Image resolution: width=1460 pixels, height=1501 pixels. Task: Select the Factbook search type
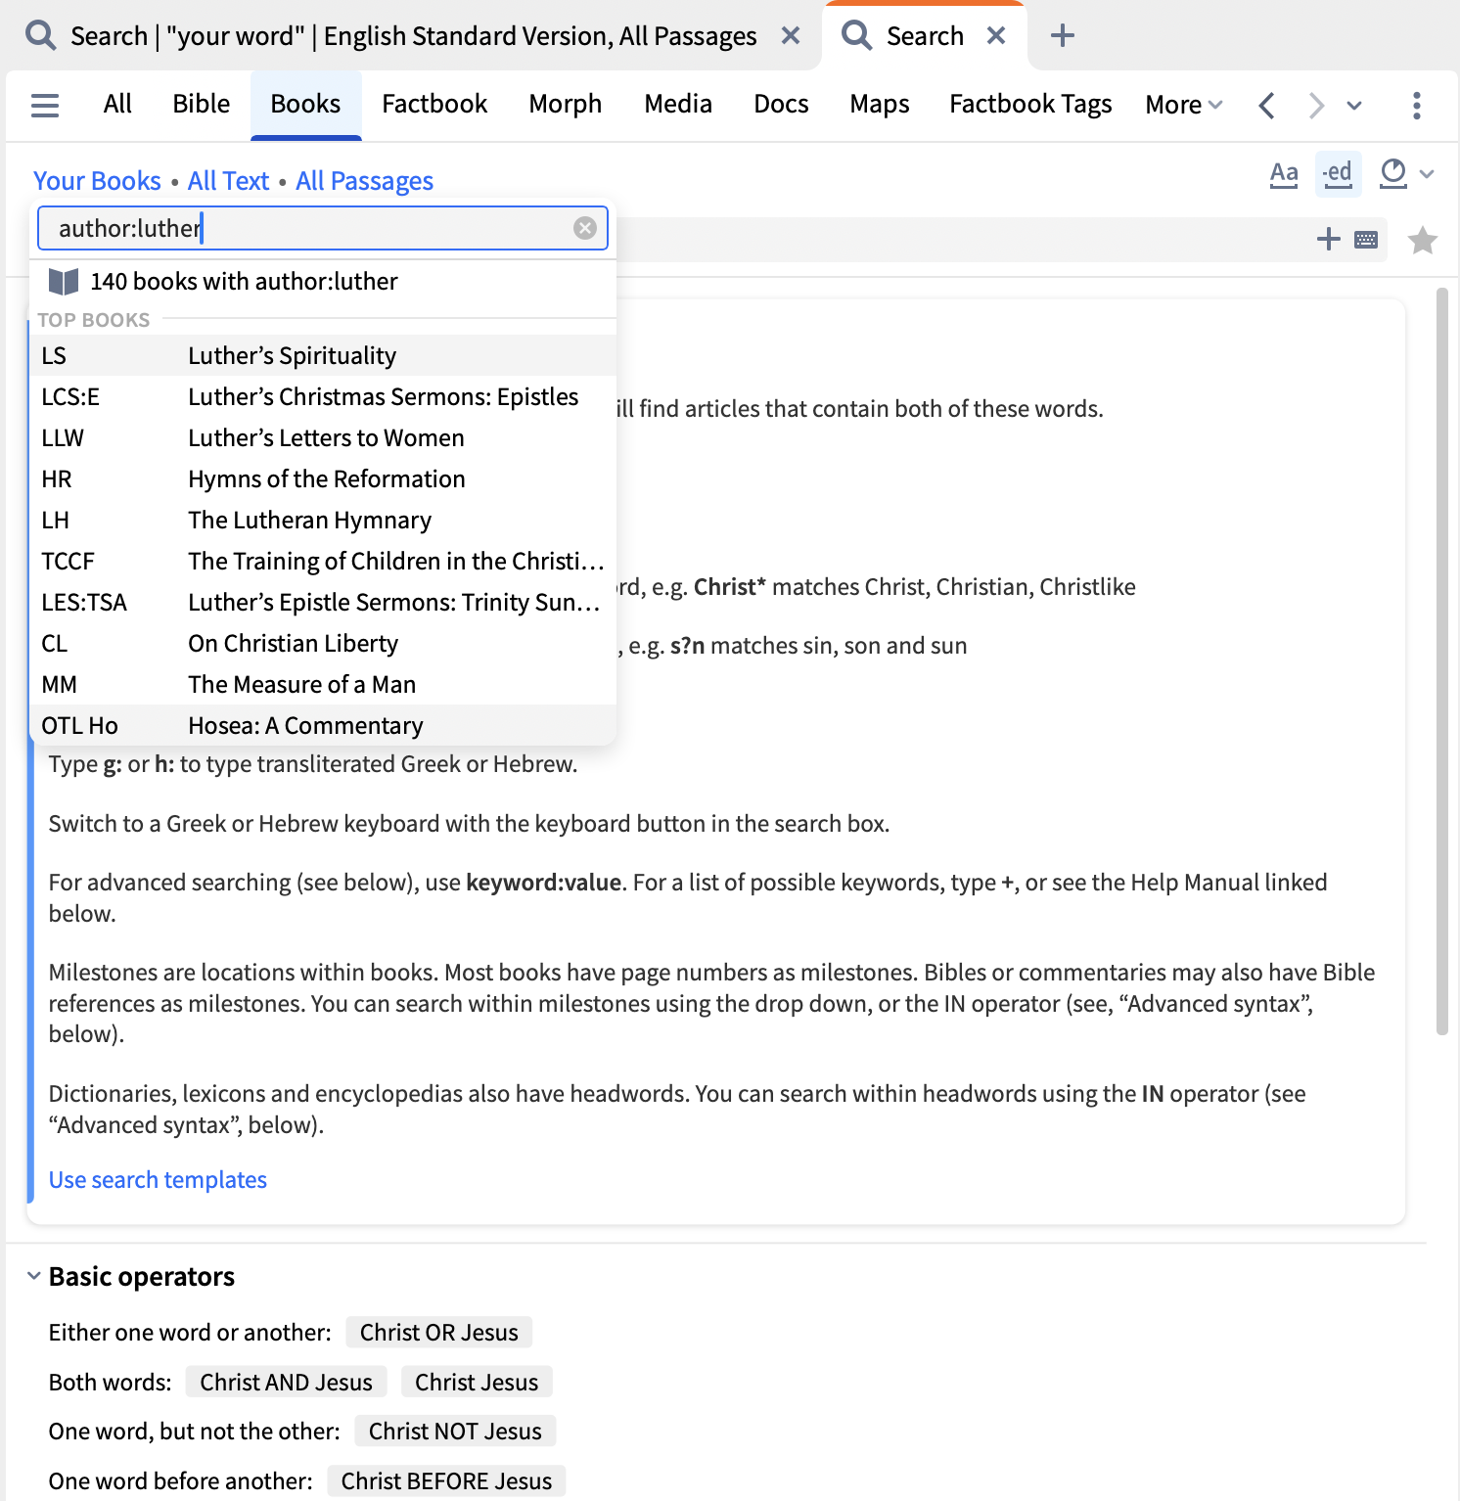(x=434, y=104)
